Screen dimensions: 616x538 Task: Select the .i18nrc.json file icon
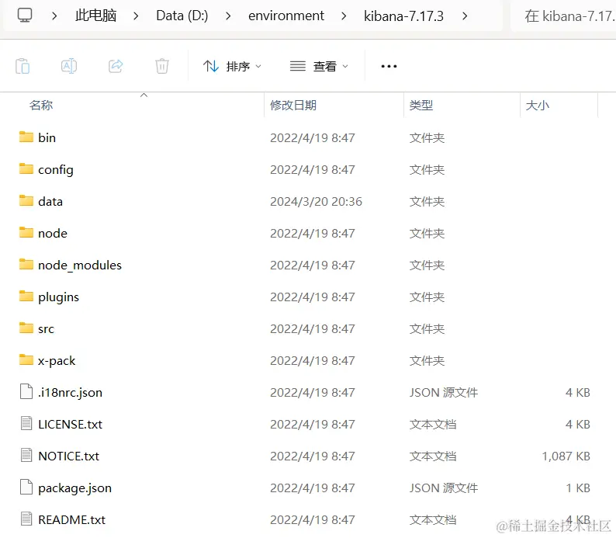[26, 392]
